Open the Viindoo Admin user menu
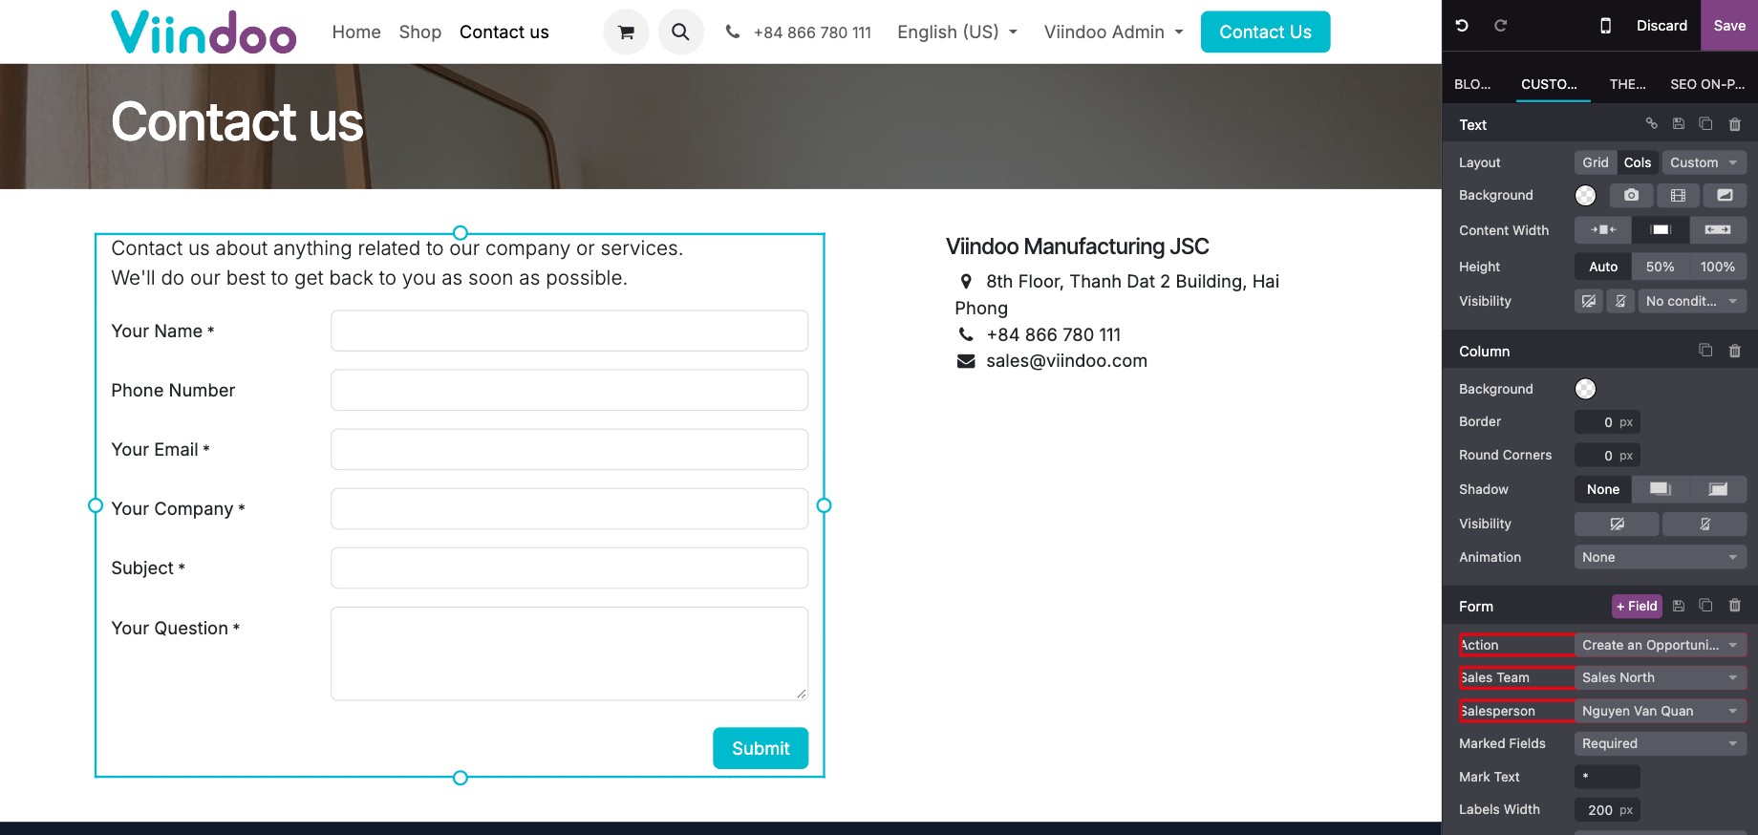Screen dimensions: 1758x835 click(1114, 32)
